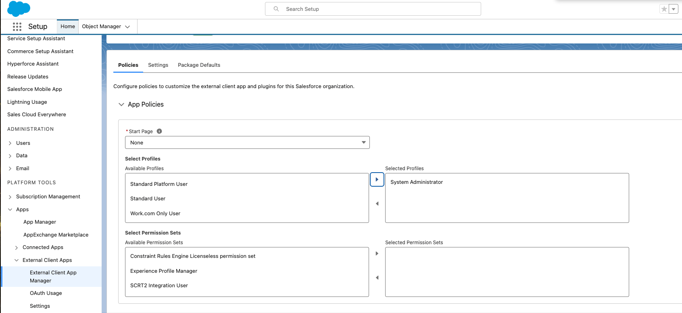Click the Salesforce cloud logo
Image resolution: width=682 pixels, height=313 pixels.
19,8
